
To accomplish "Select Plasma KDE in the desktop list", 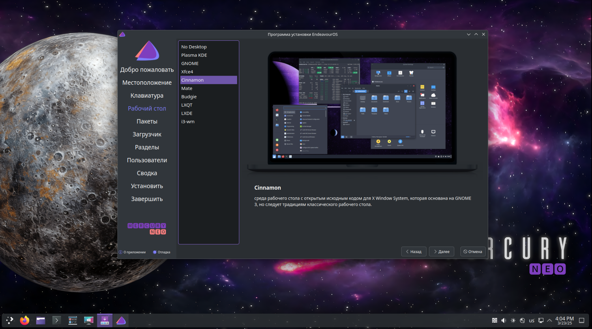I will point(209,55).
